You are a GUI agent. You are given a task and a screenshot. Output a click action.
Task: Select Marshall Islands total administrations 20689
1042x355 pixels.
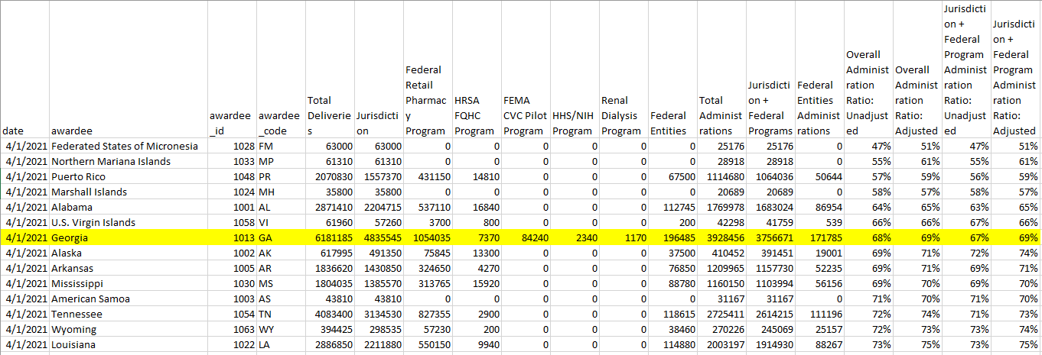coord(721,192)
